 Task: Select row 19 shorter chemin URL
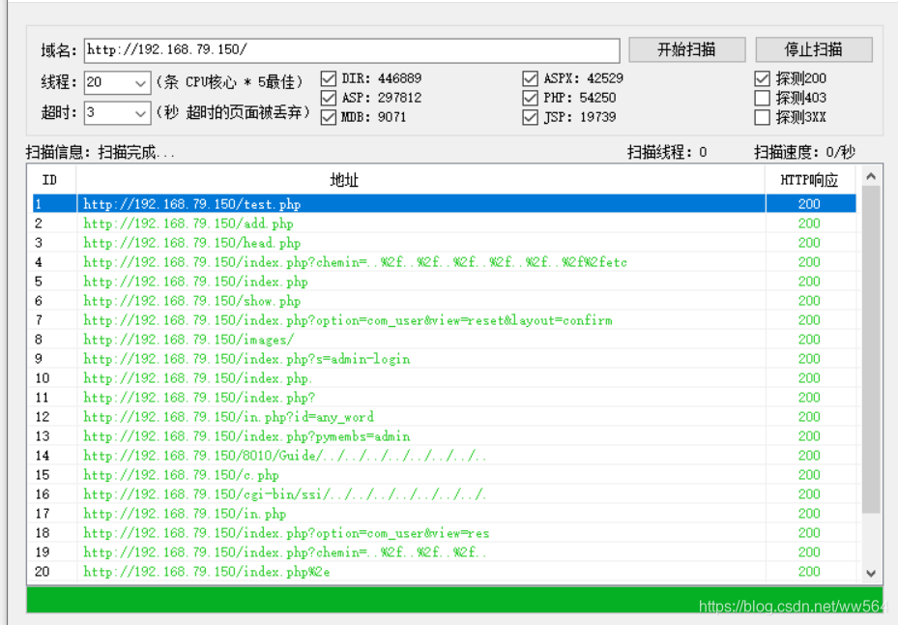pos(444,552)
